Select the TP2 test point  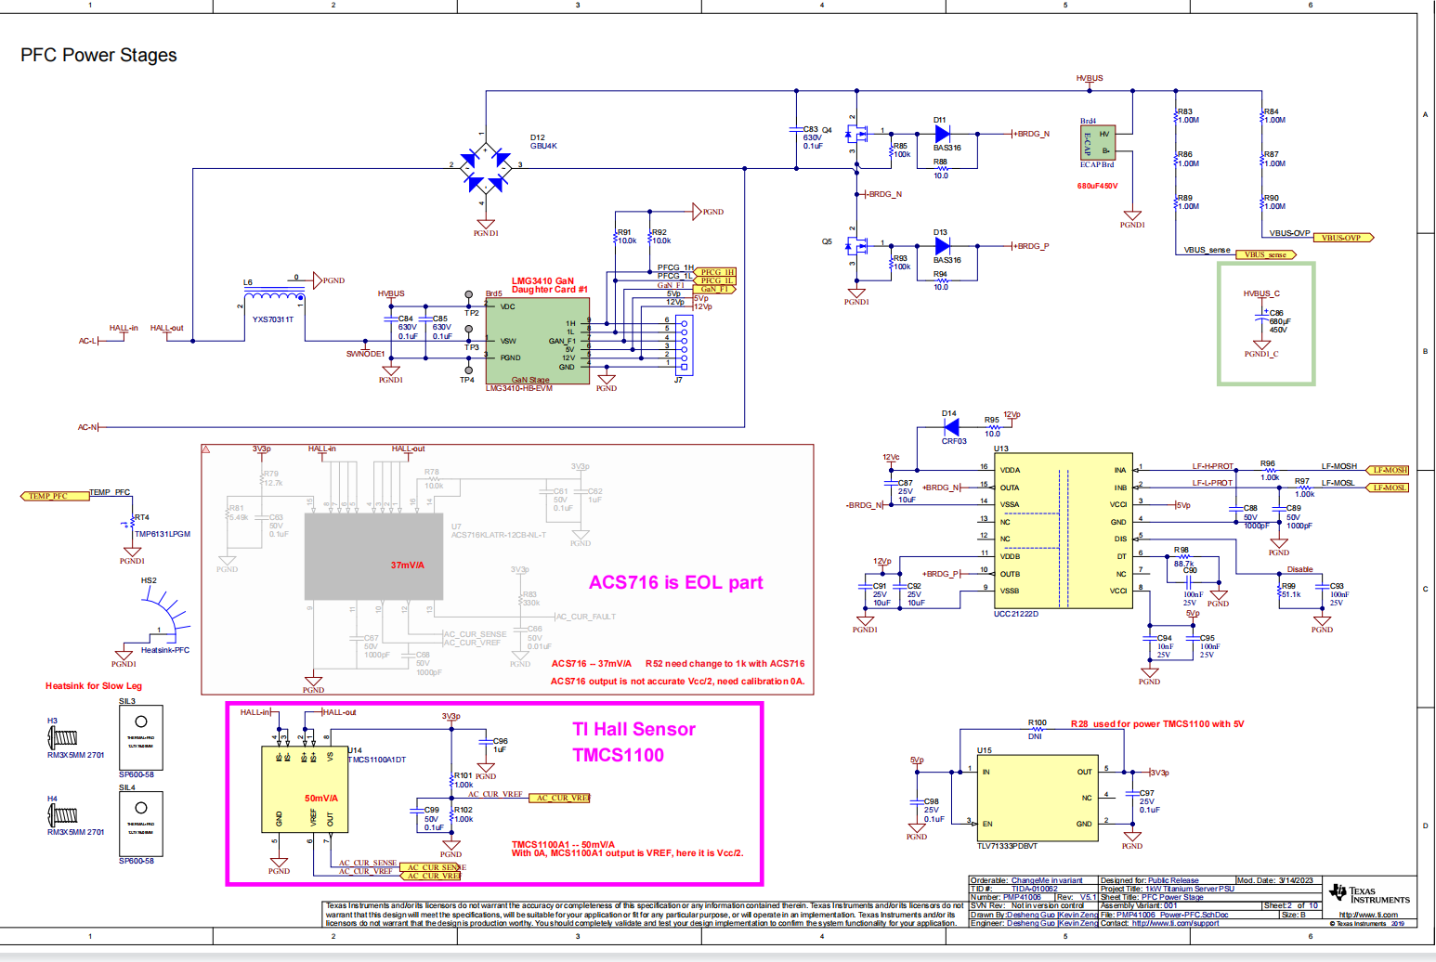tap(469, 295)
